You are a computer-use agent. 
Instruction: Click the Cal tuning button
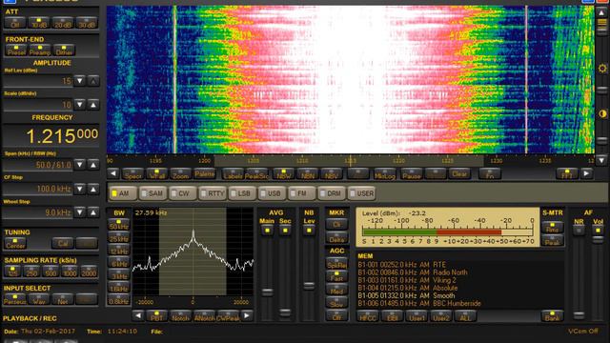point(63,244)
